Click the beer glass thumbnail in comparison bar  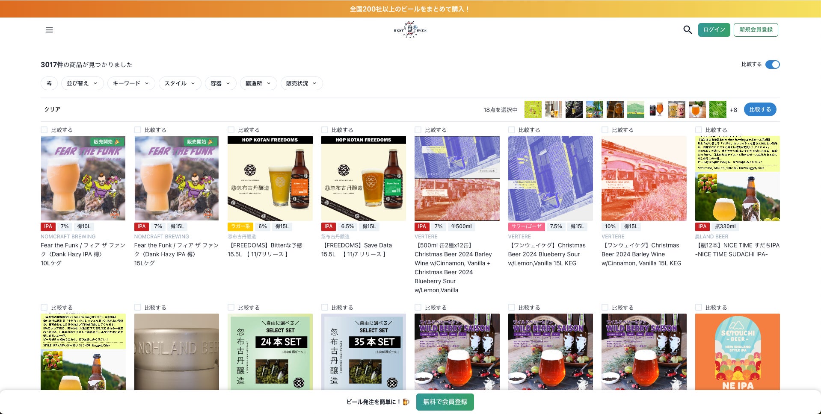coord(697,109)
